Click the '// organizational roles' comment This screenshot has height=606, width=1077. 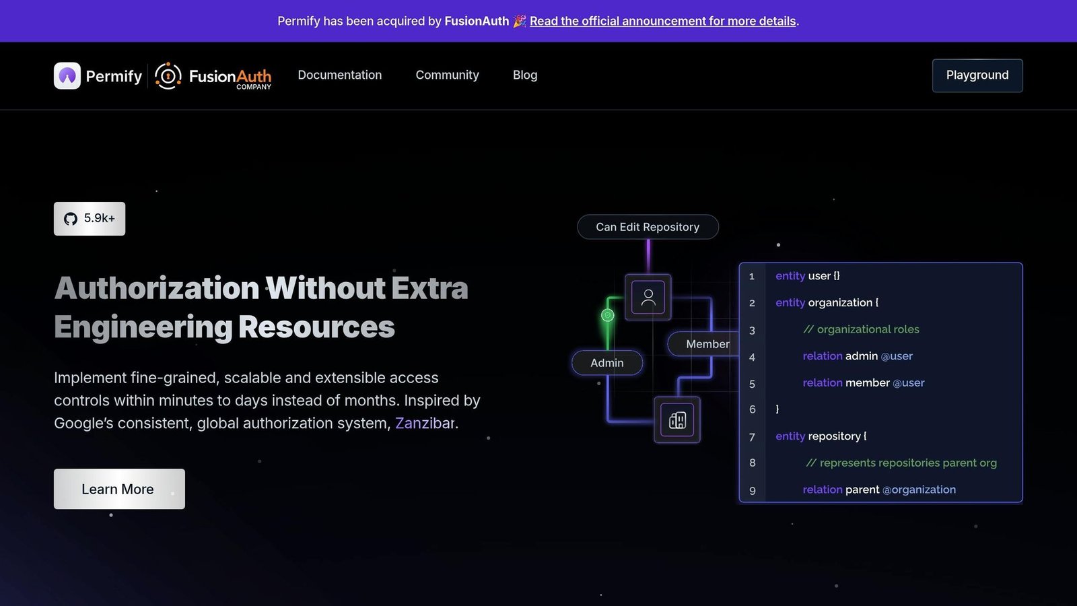tap(861, 329)
